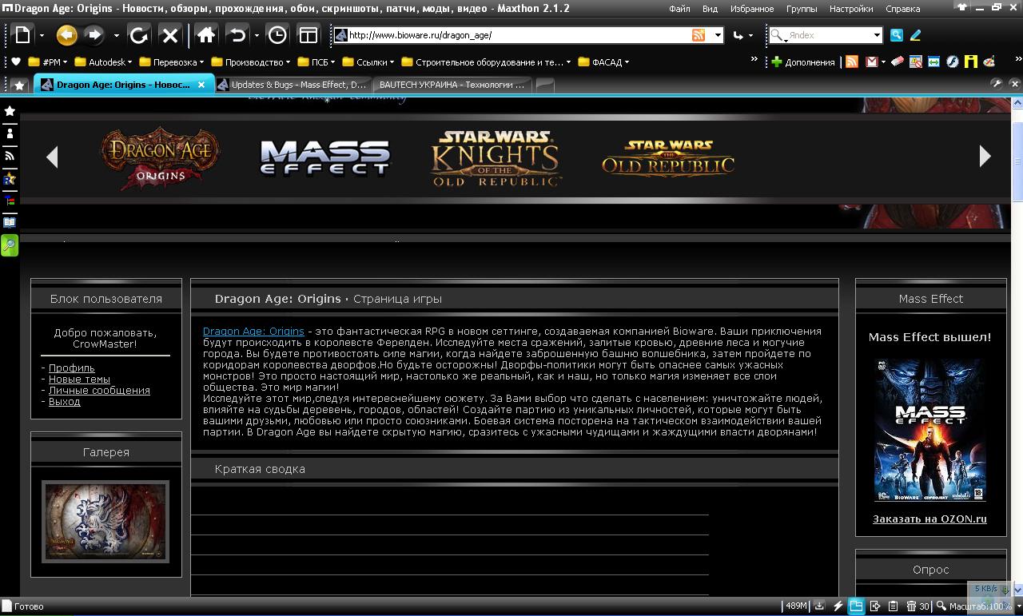This screenshot has height=616, width=1023.
Task: Open the Профиль link
Action: 71,368
